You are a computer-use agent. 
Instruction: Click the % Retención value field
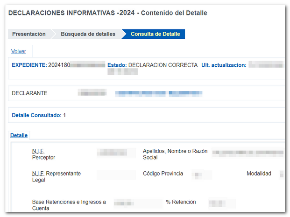(222, 203)
